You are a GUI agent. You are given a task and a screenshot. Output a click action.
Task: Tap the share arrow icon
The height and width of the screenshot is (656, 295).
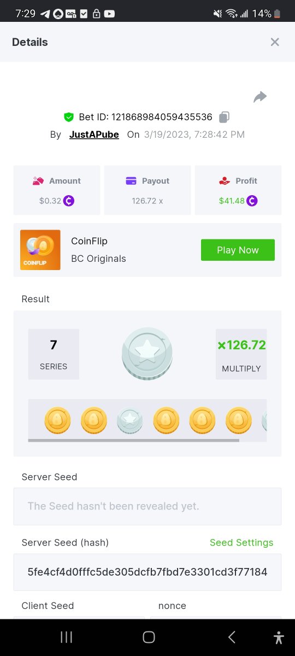pos(260,97)
